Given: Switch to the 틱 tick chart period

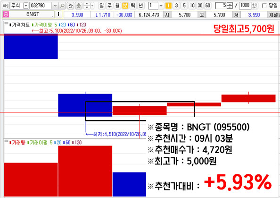Looking at the screenshot, I should point(133,6).
